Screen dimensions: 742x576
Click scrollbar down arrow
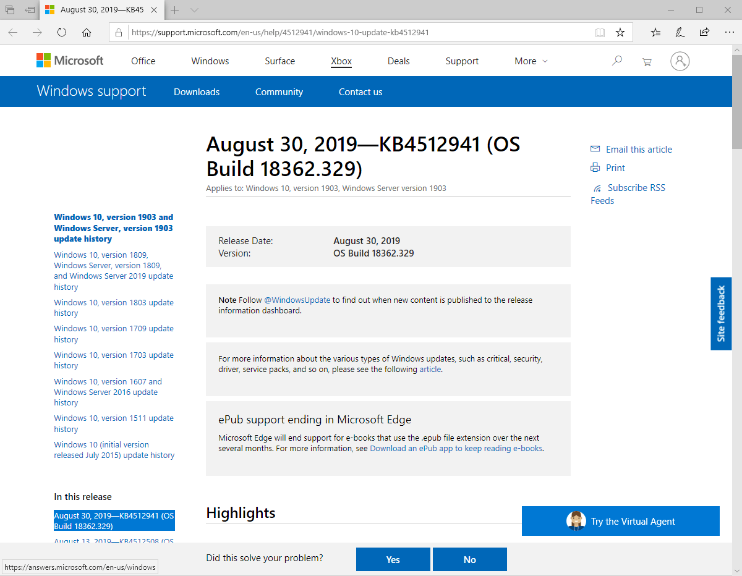(x=736, y=571)
